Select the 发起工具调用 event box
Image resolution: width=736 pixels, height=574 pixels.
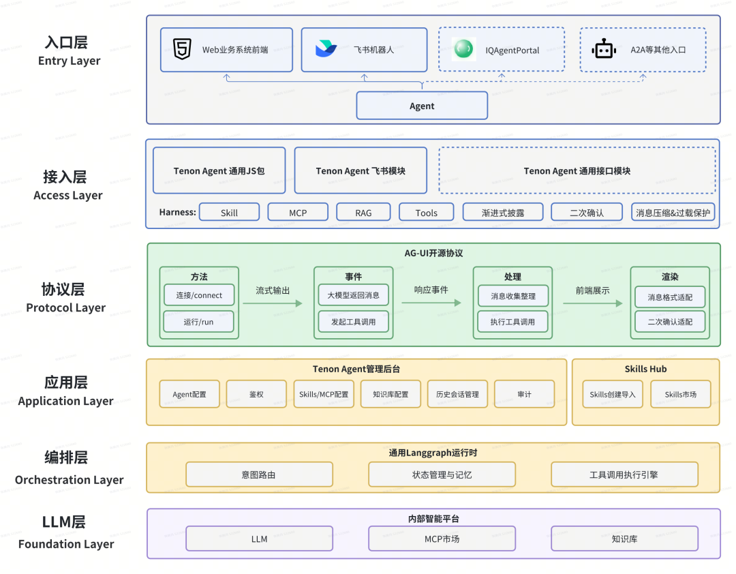coord(354,322)
